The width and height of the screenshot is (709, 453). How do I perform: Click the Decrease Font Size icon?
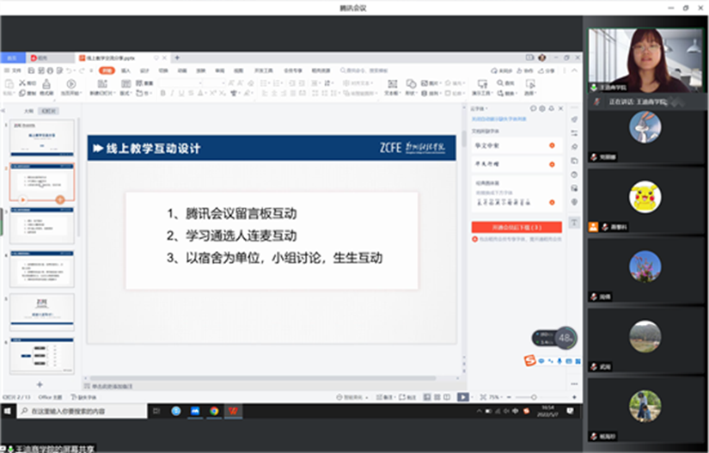(x=241, y=83)
